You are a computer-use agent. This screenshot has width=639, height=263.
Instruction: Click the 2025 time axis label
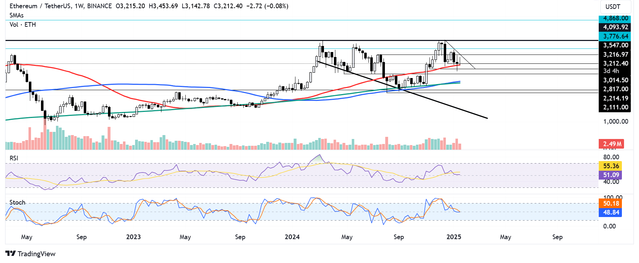coord(454,237)
